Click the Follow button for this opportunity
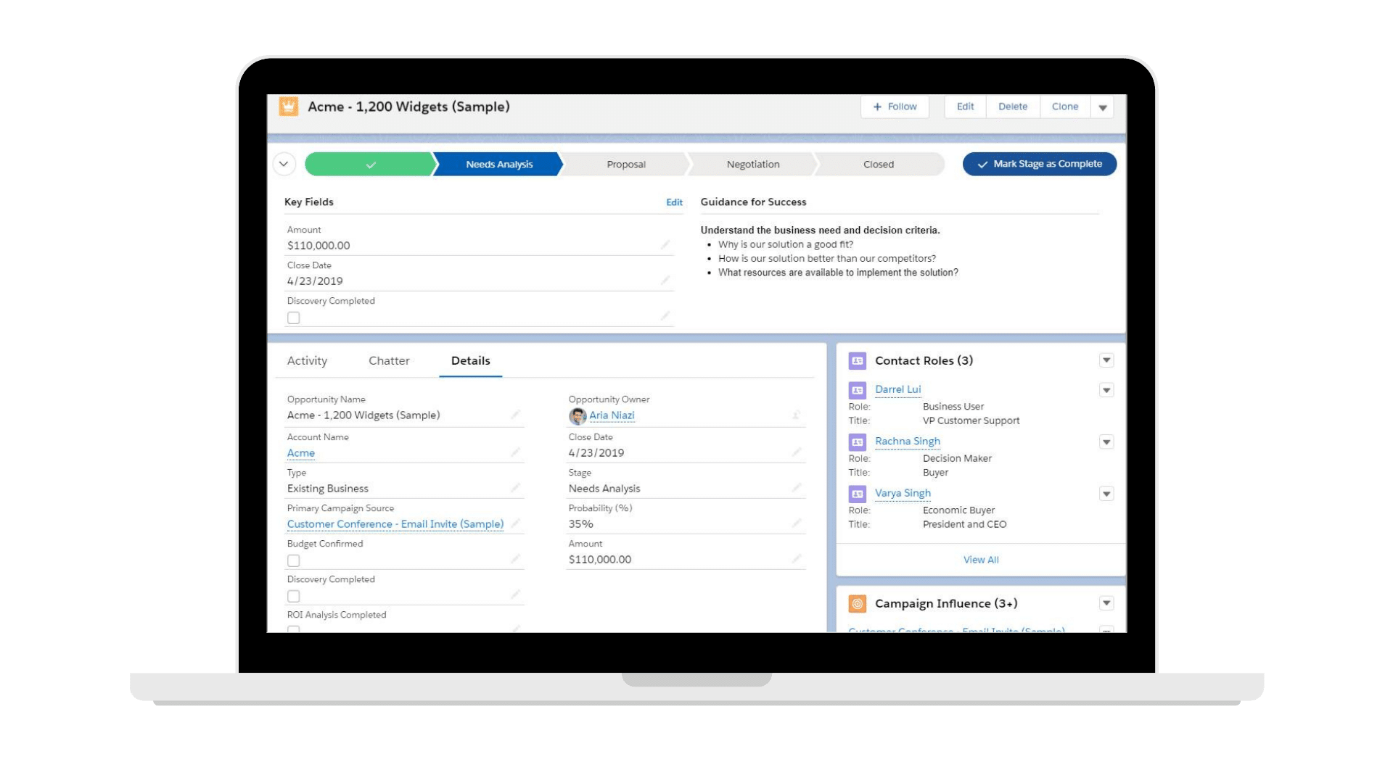This screenshot has width=1393, height=783. coord(894,106)
